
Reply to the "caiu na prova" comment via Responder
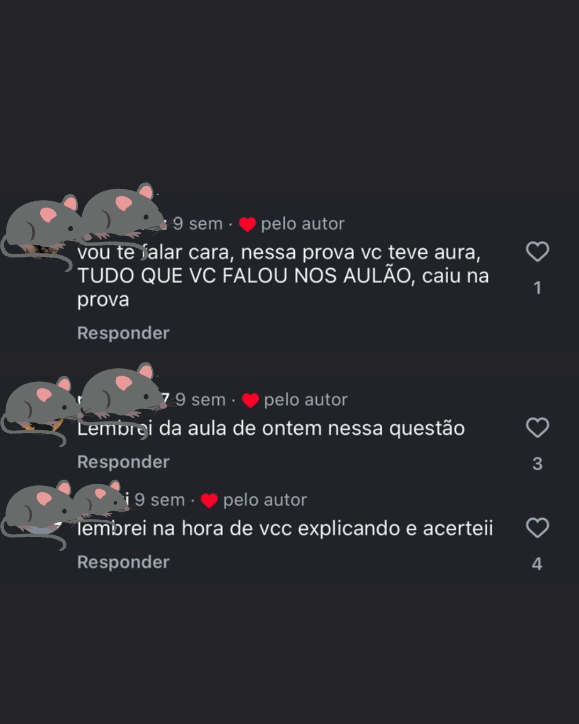click(123, 333)
